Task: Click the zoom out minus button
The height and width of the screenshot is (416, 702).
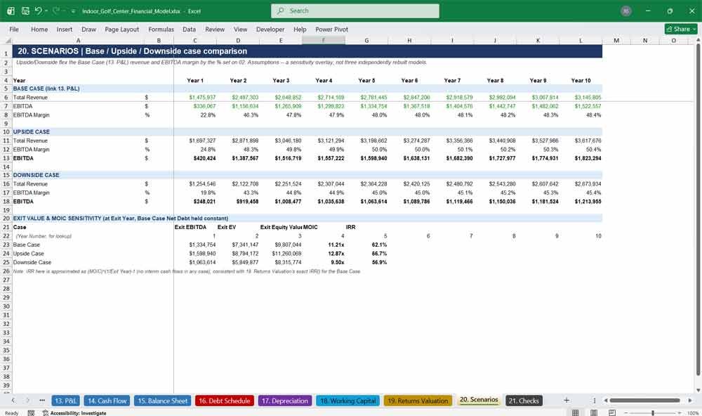Action: pos(626,413)
